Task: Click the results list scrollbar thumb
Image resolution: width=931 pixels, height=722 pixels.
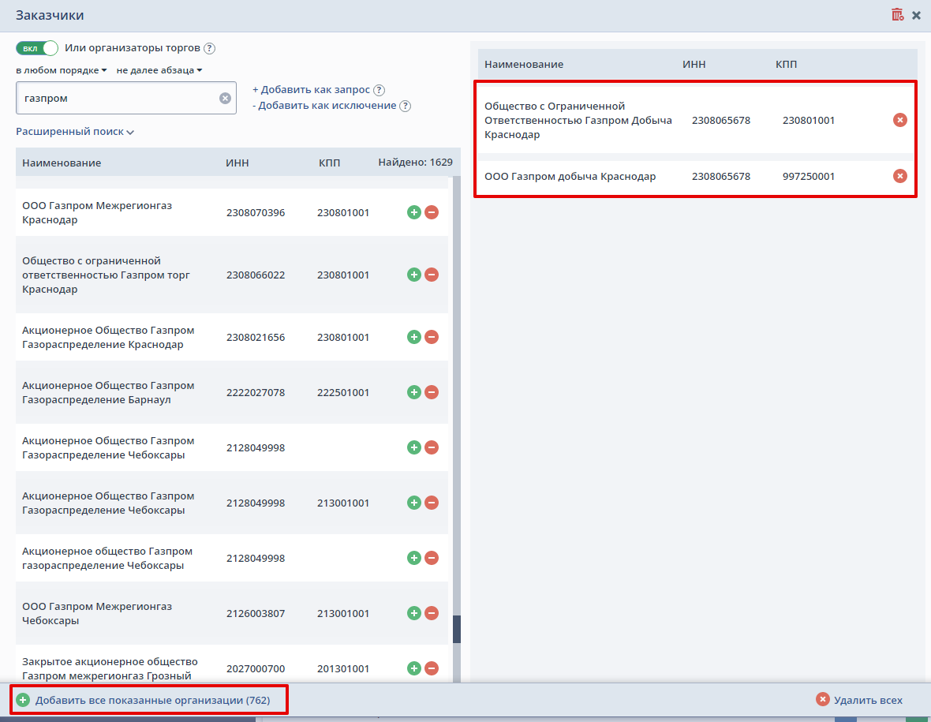Action: pyautogui.click(x=457, y=630)
